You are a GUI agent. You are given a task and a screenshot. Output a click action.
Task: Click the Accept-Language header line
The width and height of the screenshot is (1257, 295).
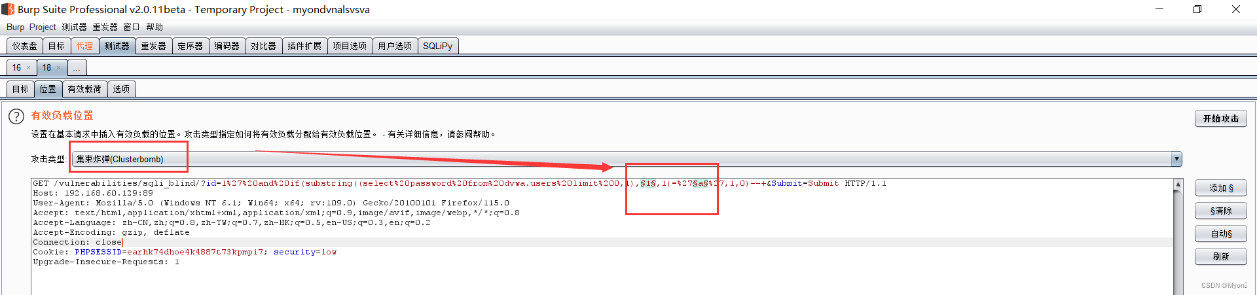pyautogui.click(x=231, y=222)
